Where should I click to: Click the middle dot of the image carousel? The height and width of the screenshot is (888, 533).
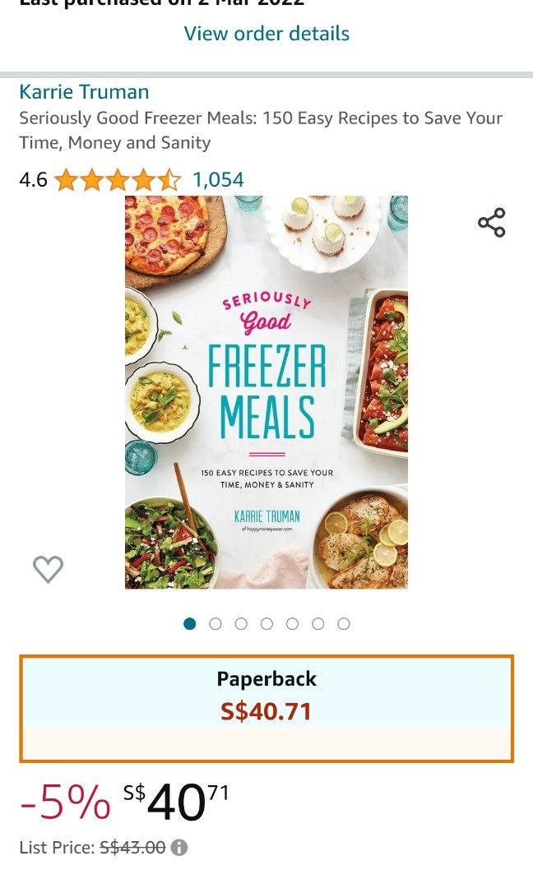(x=266, y=623)
